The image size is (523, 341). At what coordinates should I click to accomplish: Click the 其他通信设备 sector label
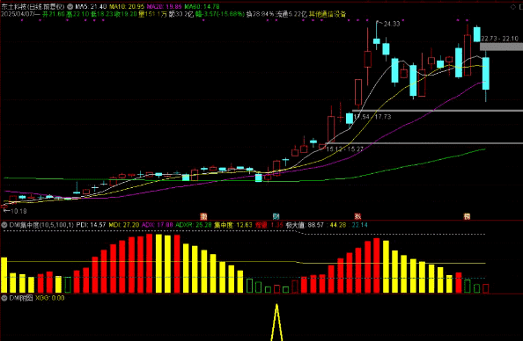328,14
